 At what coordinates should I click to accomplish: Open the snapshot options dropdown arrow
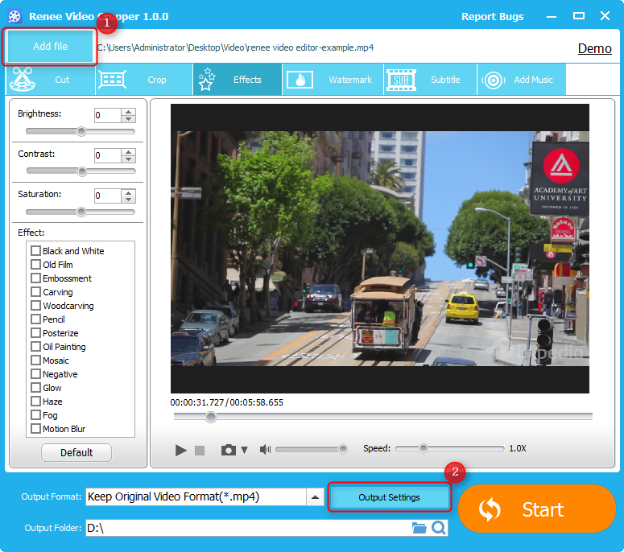(x=245, y=450)
